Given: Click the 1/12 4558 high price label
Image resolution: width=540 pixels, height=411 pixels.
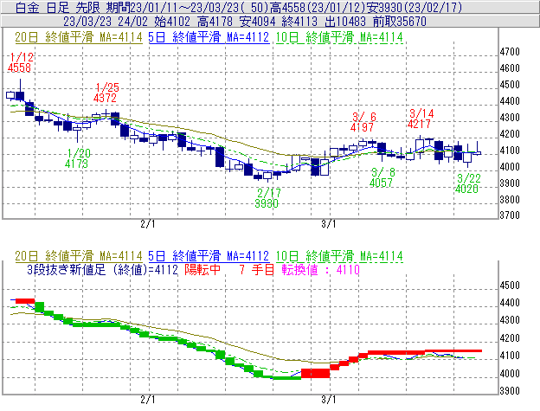Looking at the screenshot, I should pyautogui.click(x=20, y=62).
